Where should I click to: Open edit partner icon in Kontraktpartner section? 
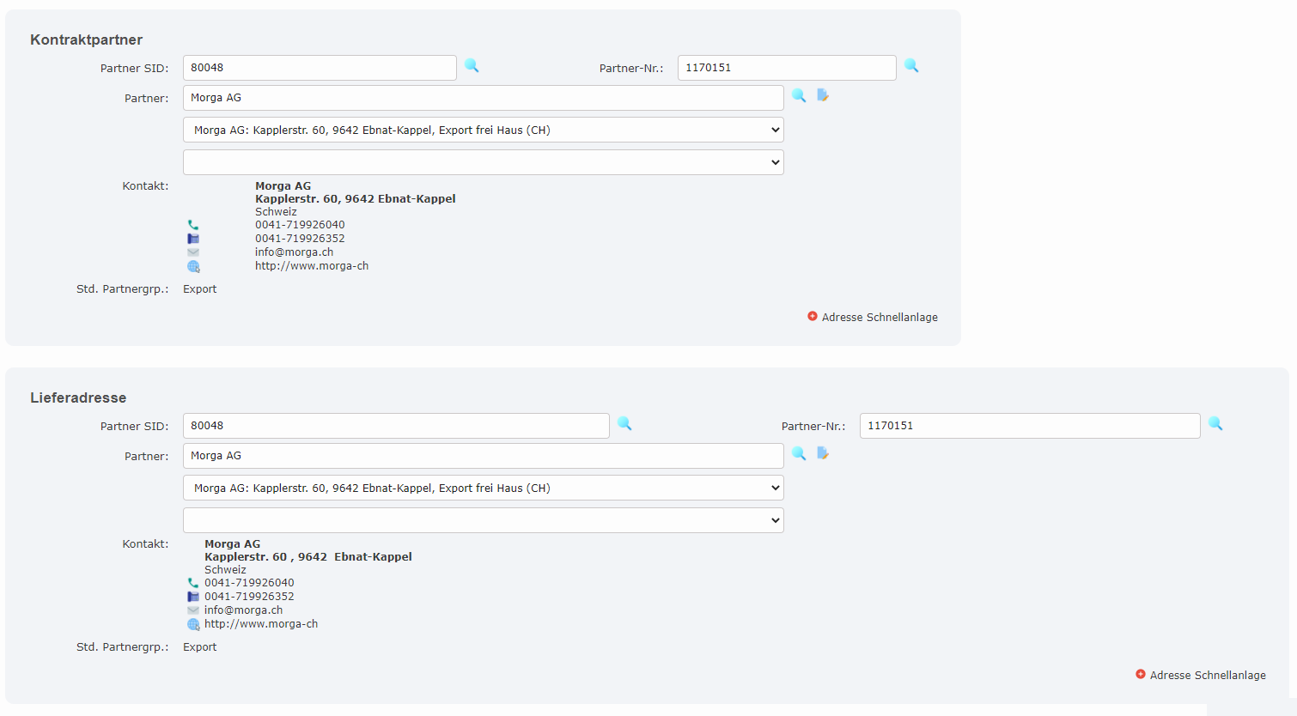click(823, 95)
